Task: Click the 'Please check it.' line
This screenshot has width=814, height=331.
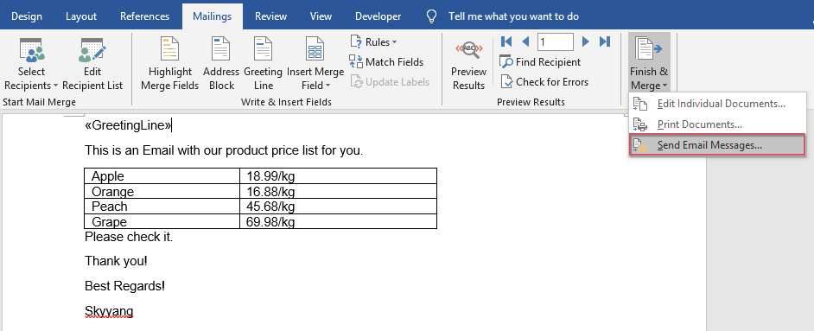Action: coord(129,238)
